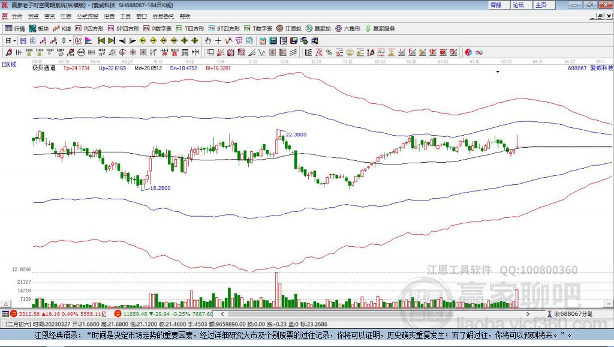Open the P数字表 tool
The image size is (614, 347).
158,29
